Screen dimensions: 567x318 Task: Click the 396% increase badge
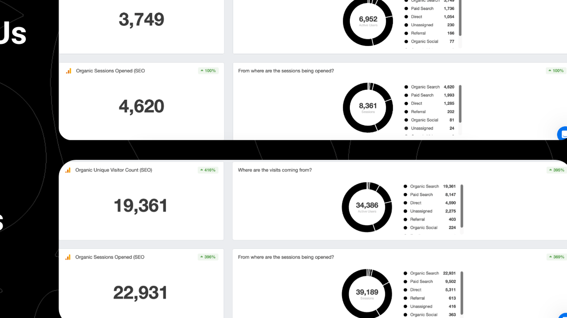pos(208,257)
